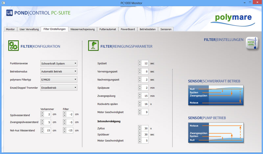Go to the PowerBoard tab
Image resolution: width=263 pixels, height=154 pixels.
click(127, 29)
